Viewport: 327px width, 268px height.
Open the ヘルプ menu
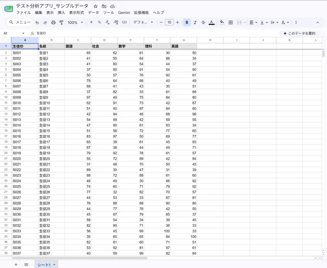(158, 13)
